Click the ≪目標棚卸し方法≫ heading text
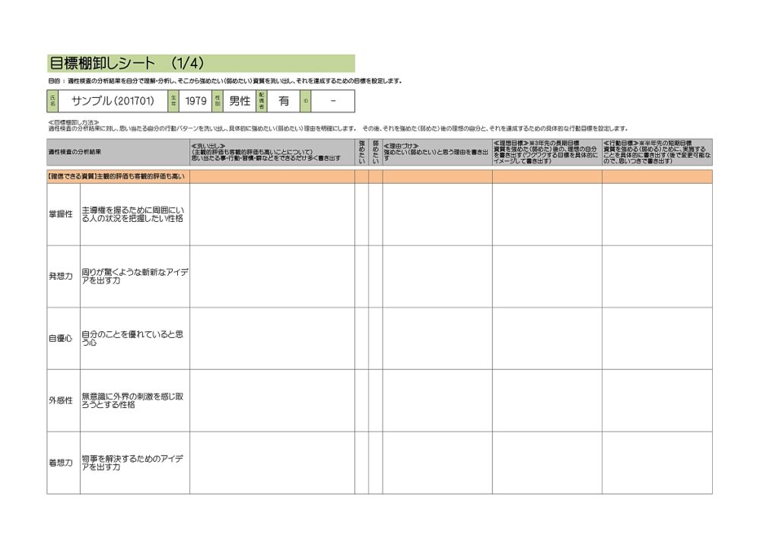The image size is (779, 550). tap(74, 122)
